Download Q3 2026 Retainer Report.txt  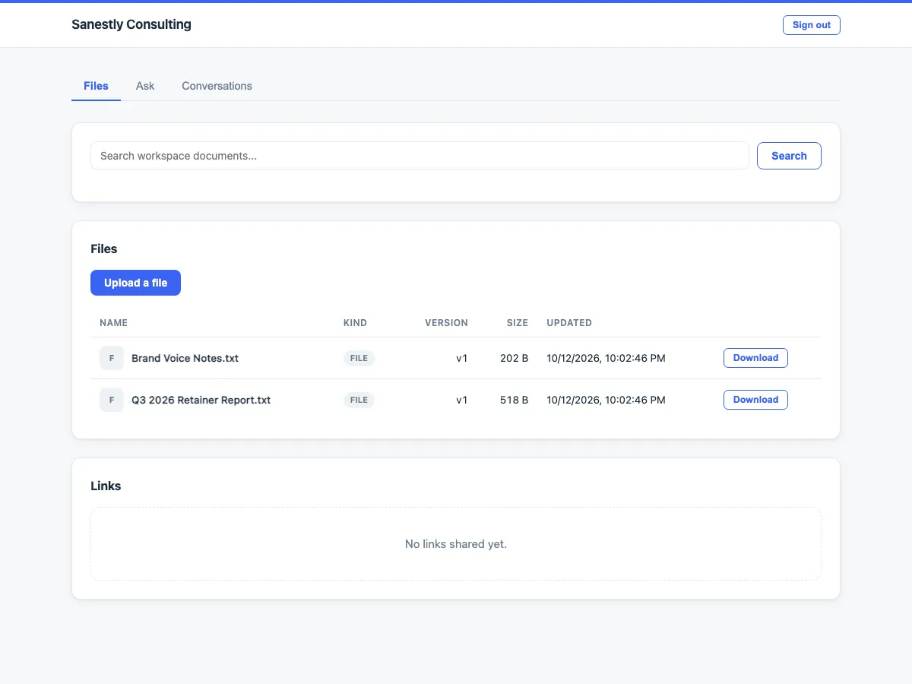[755, 400]
